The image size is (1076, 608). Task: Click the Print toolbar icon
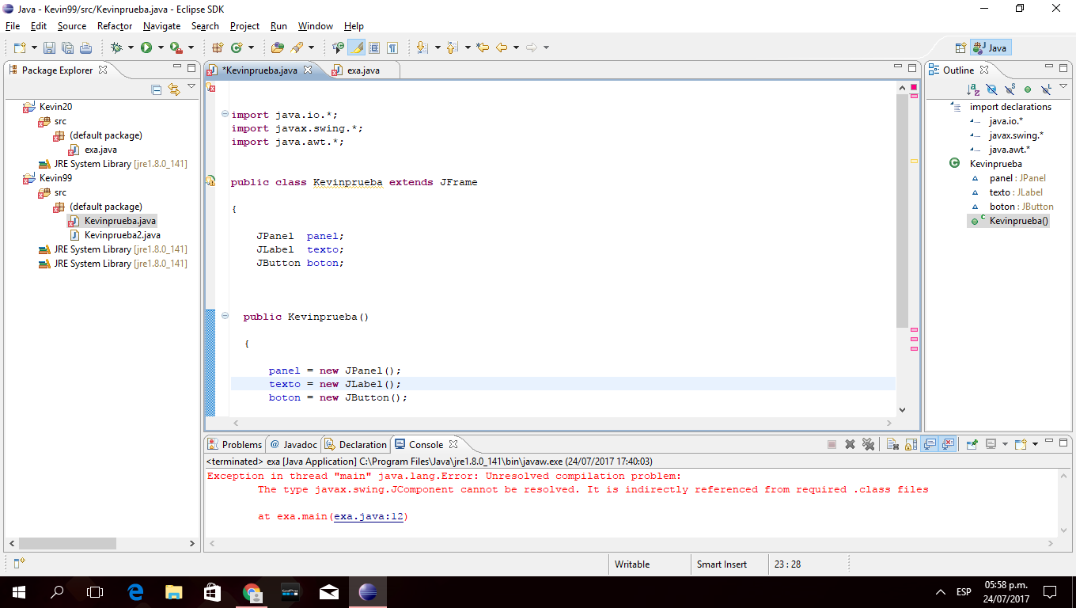coord(86,47)
